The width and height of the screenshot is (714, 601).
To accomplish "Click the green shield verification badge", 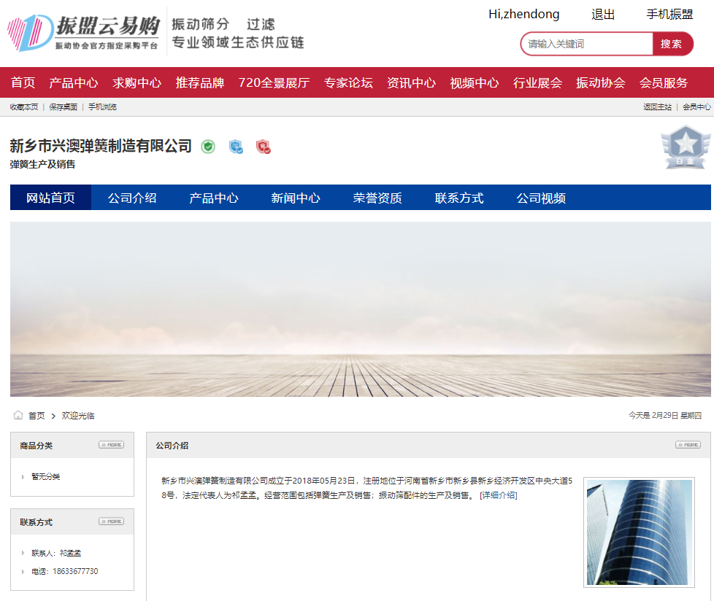I will 209,147.
